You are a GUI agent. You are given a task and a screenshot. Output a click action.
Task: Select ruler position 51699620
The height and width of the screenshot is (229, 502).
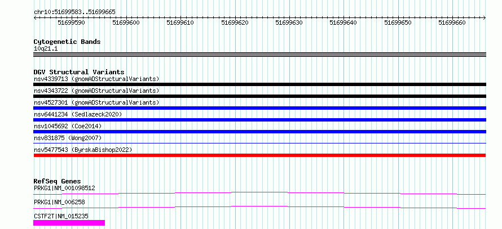[235, 23]
